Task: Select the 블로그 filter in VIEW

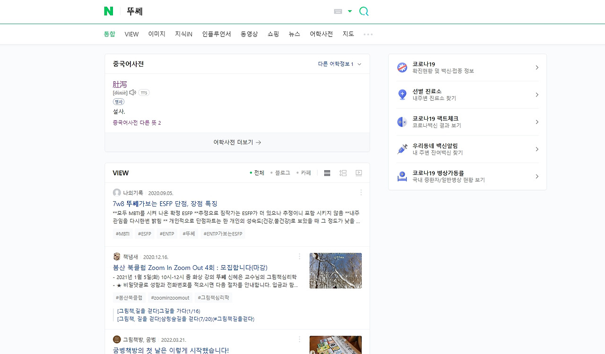Action: (280, 173)
